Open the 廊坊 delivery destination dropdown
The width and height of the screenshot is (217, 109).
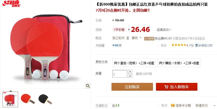tap(137, 38)
